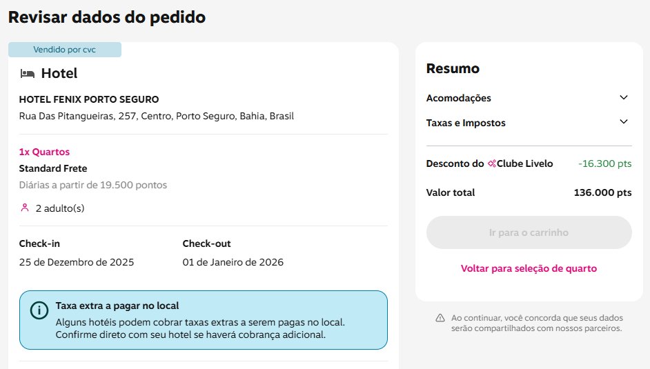Click the bed icon beside Hotel heading
The image size is (650, 369).
28,73
